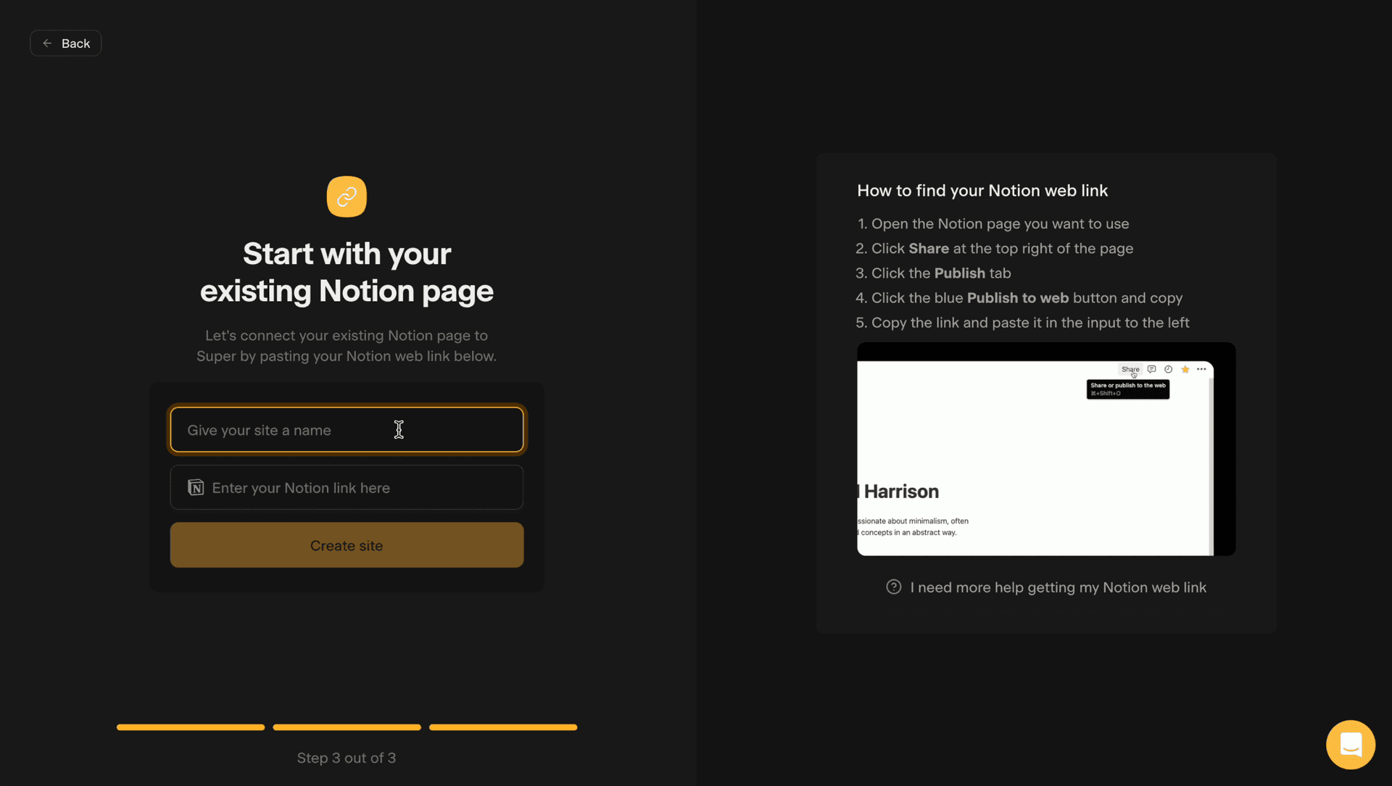Click the yellow star favorite icon

tap(1185, 369)
